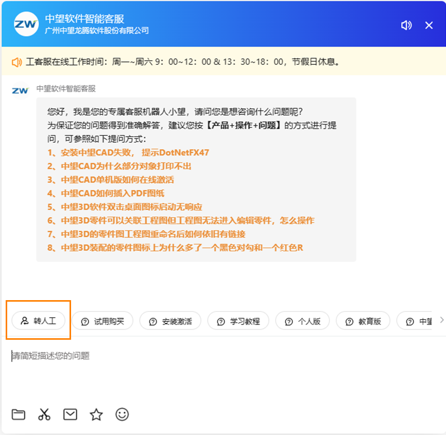The width and height of the screenshot is (446, 435).
Task: Mute the chat sound speaker icon
Action: (406, 25)
